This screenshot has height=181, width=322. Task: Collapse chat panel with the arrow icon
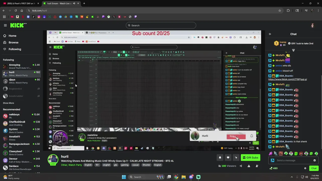pos(270,34)
